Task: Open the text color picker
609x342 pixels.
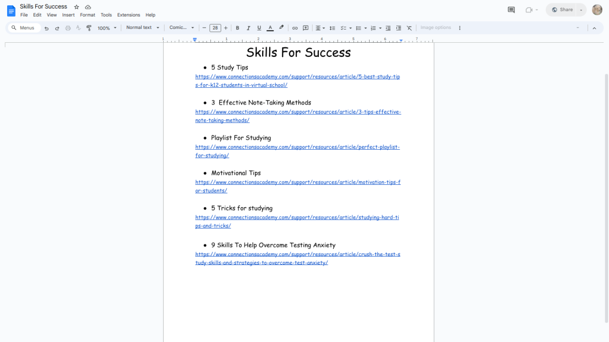Action: tap(270, 28)
